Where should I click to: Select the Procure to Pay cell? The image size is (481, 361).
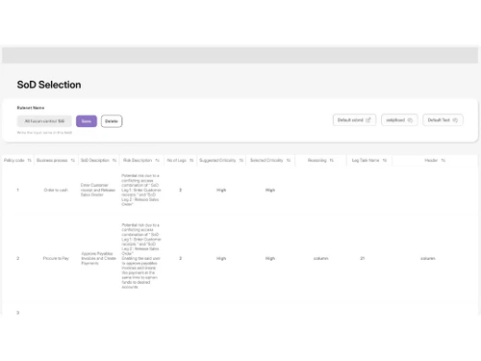click(x=56, y=258)
